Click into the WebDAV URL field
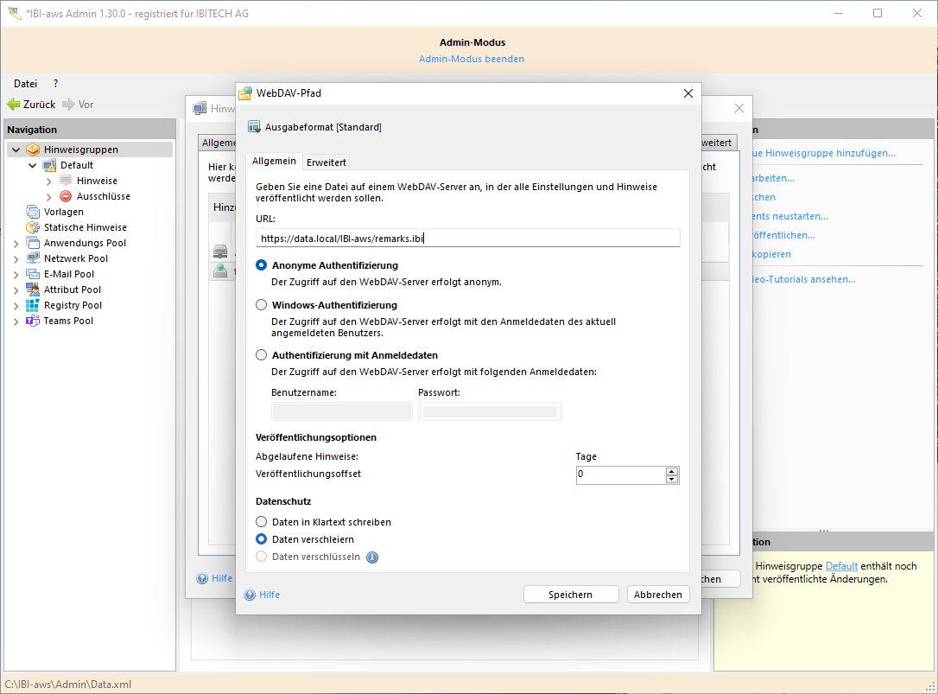 pos(466,238)
